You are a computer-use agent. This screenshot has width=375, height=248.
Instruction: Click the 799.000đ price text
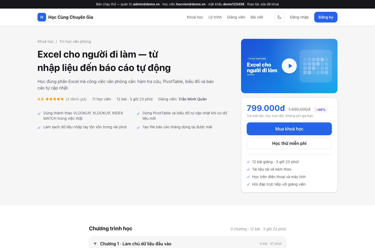266,108
